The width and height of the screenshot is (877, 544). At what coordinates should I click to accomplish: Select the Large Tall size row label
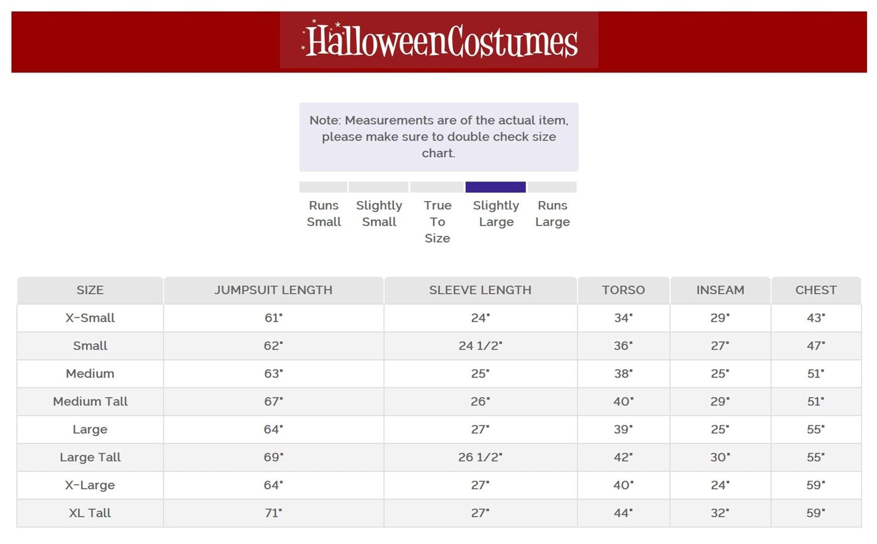(x=90, y=457)
